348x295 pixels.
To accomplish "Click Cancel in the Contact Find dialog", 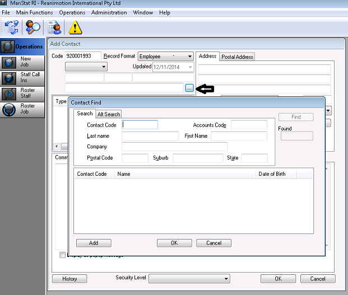I will point(214,243).
